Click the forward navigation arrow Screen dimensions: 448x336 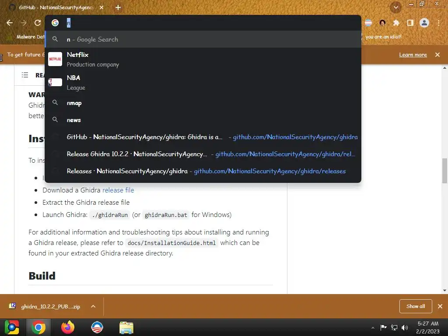[x=24, y=23]
